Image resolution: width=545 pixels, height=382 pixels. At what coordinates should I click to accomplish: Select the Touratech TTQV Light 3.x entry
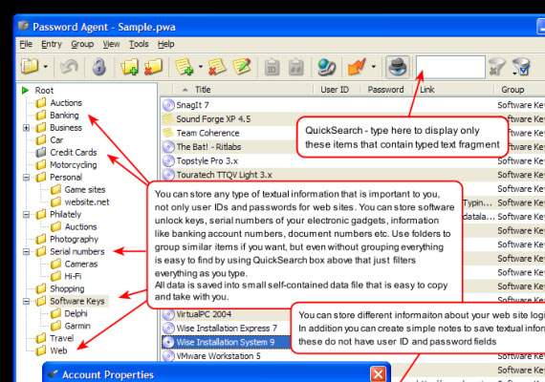(224, 175)
